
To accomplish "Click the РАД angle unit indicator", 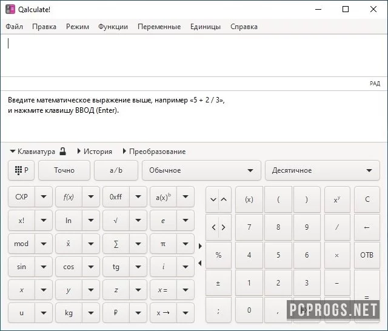I will pyautogui.click(x=375, y=84).
